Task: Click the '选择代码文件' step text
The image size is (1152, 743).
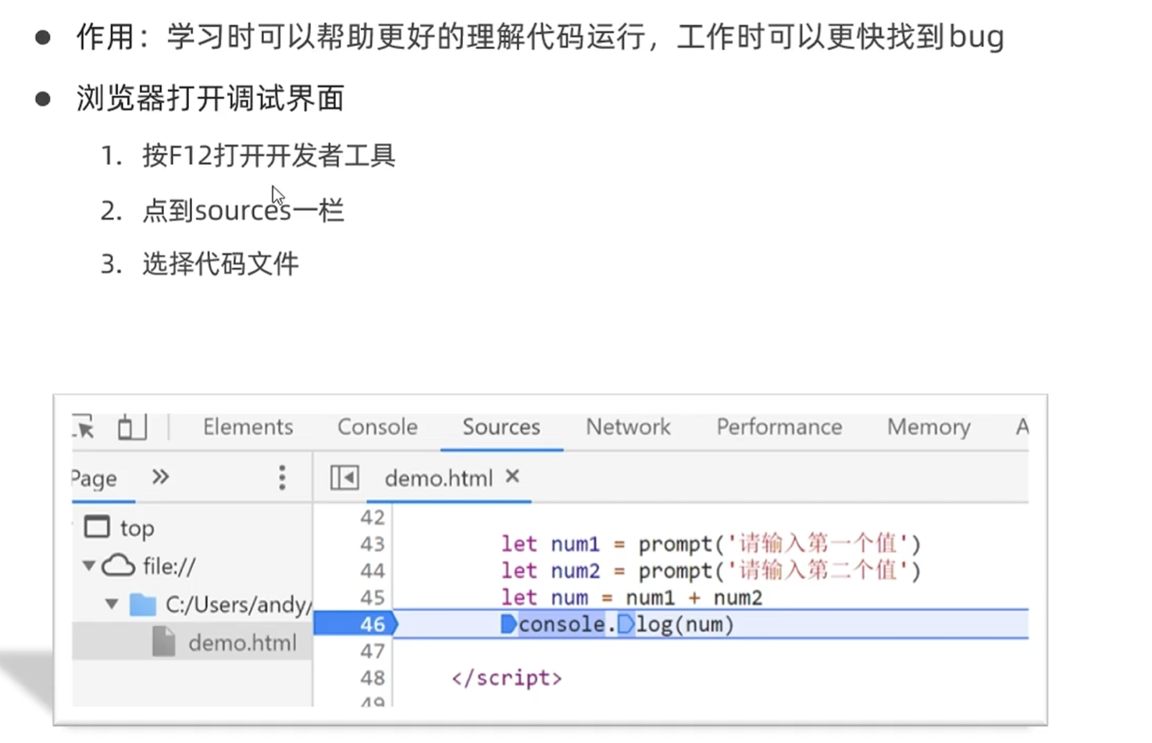Action: (220, 263)
